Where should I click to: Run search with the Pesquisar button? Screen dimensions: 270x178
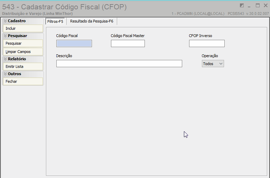[23, 43]
